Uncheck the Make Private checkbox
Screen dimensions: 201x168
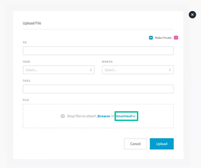pyautogui.click(x=151, y=38)
